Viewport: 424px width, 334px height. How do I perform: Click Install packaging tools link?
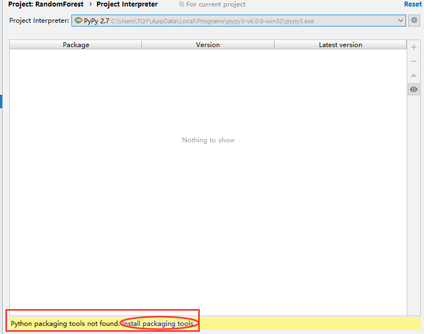tap(158, 324)
